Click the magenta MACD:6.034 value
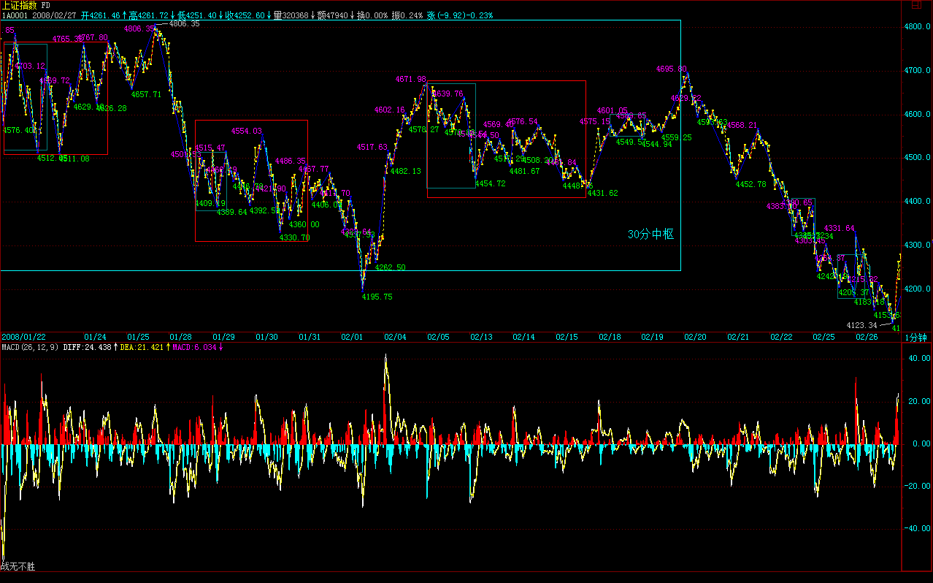Screen dimensions: 933x583 196,347
